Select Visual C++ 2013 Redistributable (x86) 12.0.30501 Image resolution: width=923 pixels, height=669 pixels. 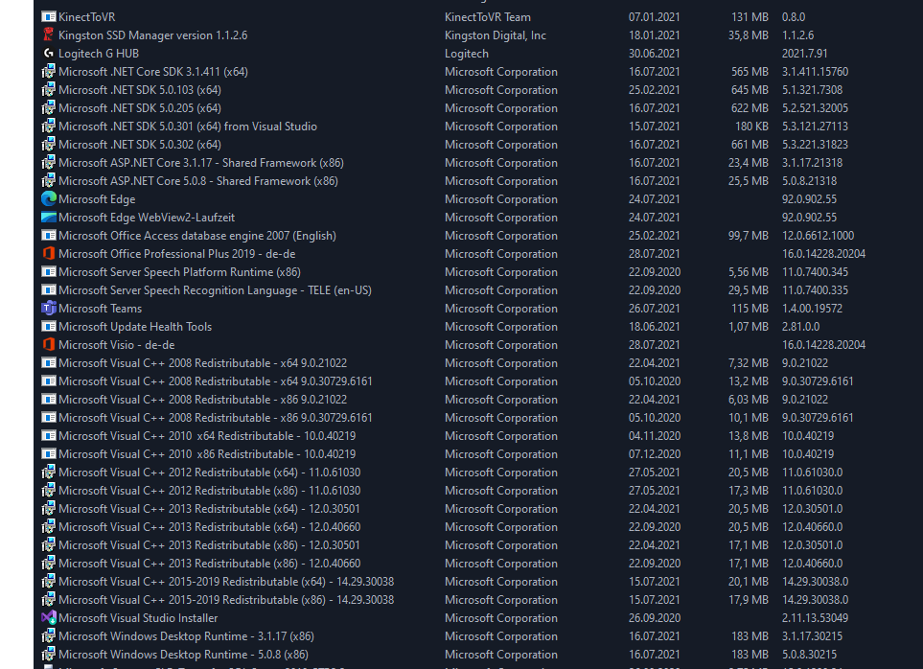[x=209, y=545]
